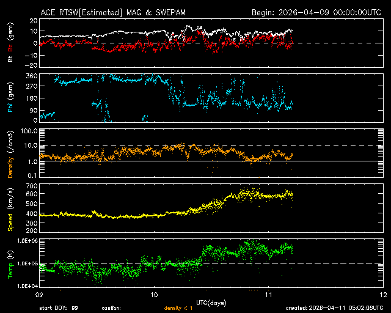Image resolution: width=391 pixels, height=313 pixels.
Task: Select the day 09 tick on time axis
Action: (40, 294)
